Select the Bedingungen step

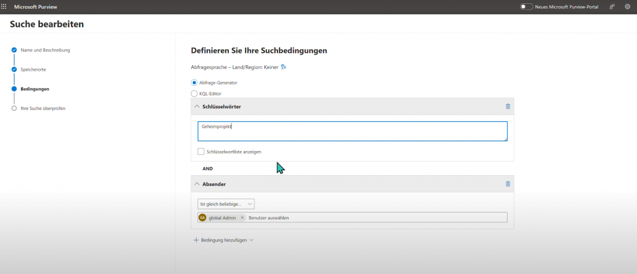pyautogui.click(x=35, y=89)
